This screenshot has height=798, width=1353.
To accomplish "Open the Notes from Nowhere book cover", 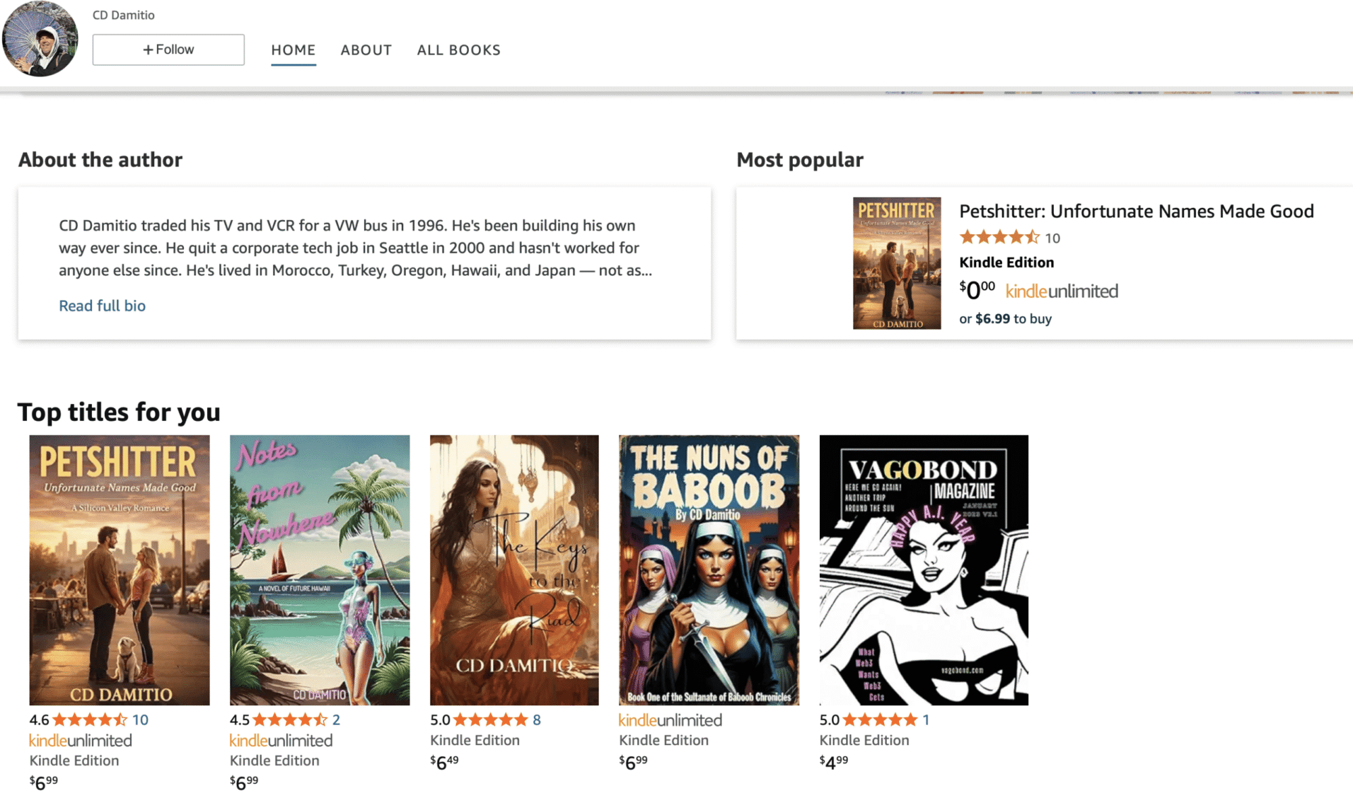I will tap(320, 570).
